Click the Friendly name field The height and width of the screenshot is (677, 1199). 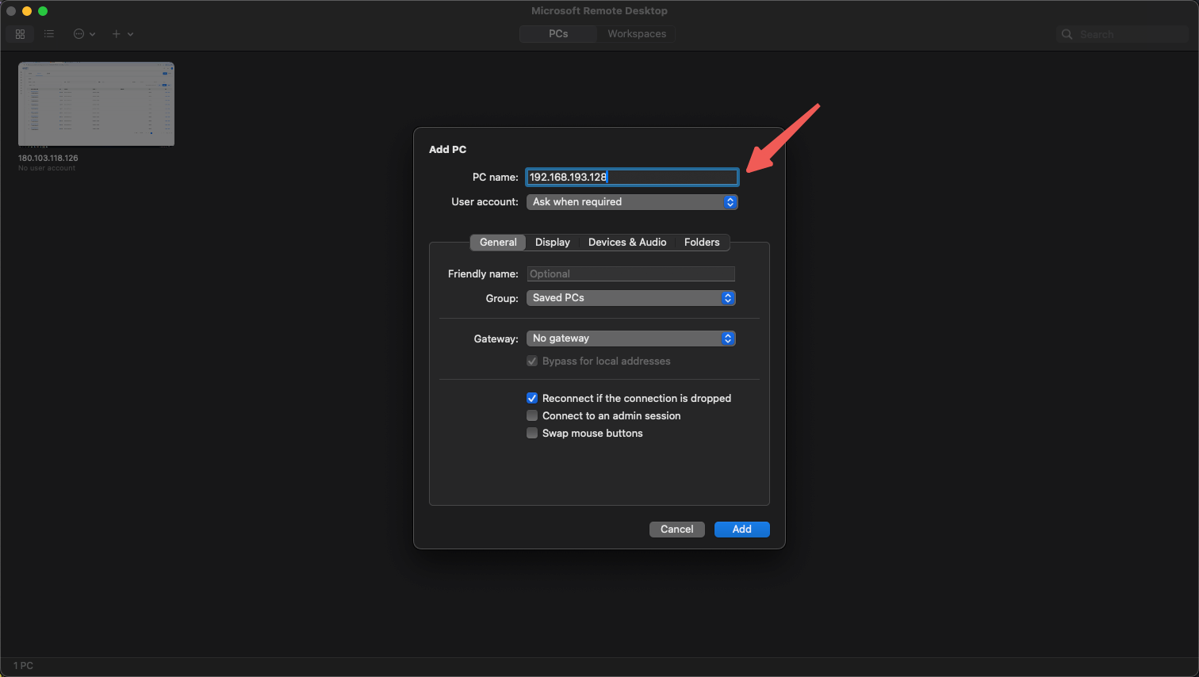pyautogui.click(x=630, y=274)
